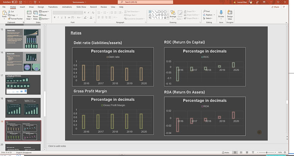Click the Notes button in status bar

pyautogui.click(x=226, y=153)
